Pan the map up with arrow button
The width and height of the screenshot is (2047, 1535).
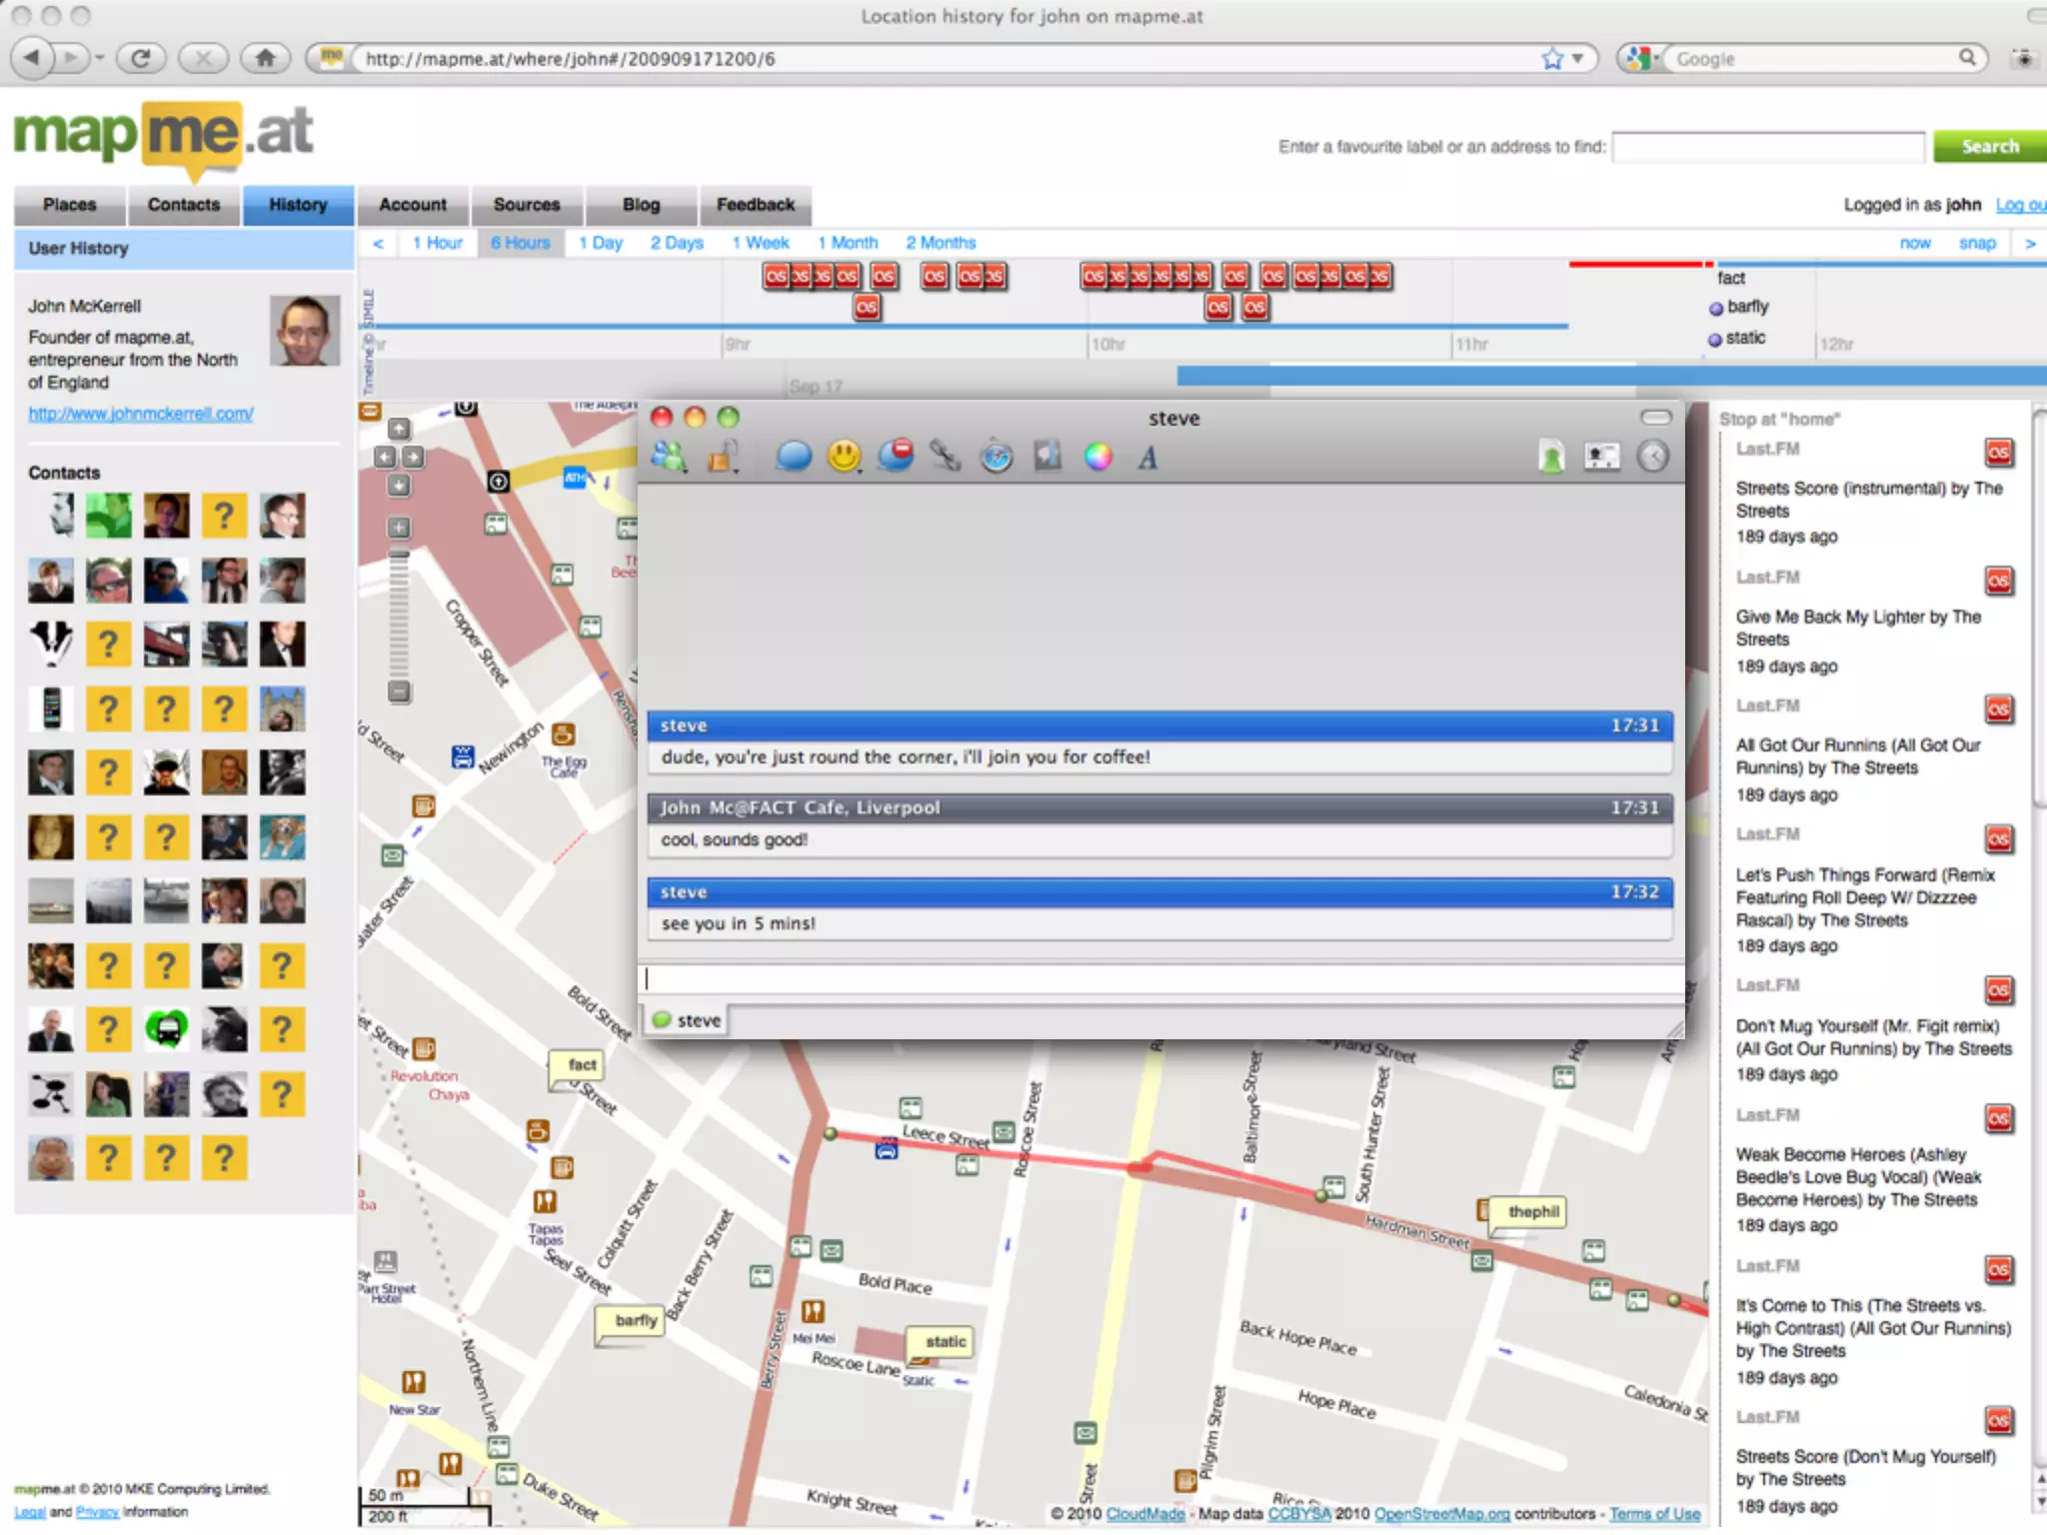point(399,430)
